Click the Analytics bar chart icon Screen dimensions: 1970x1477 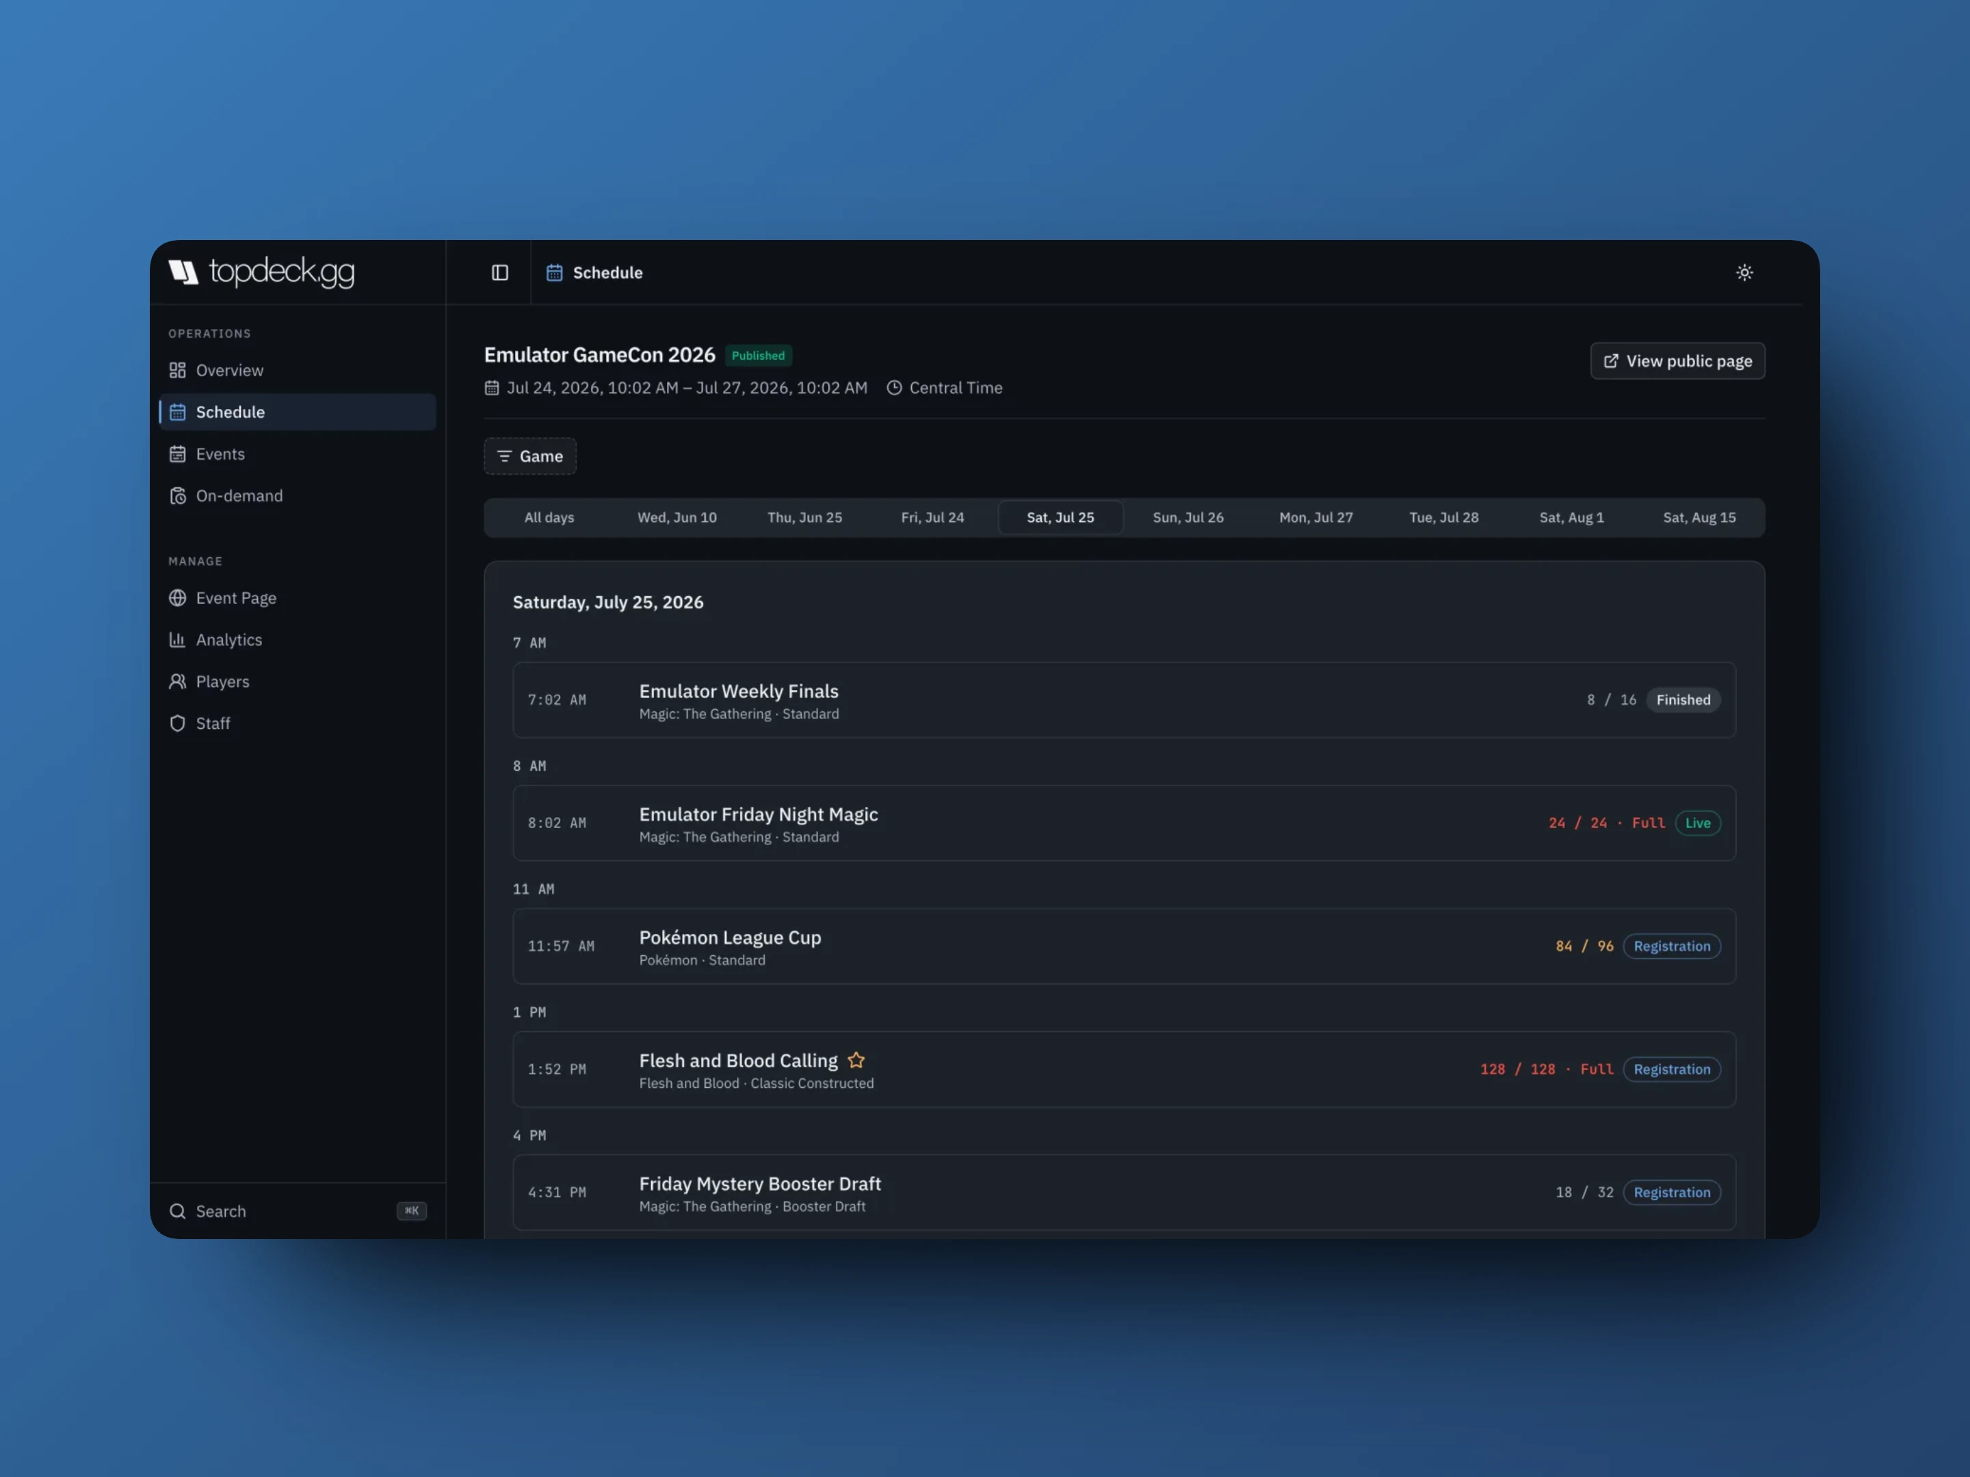178,640
